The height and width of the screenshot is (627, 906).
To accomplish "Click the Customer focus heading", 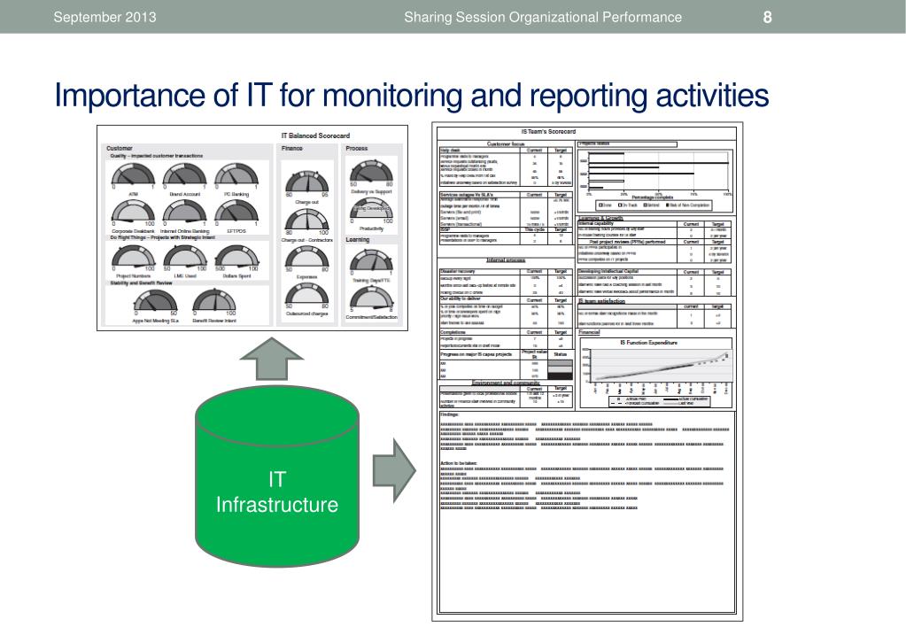I will (506, 143).
